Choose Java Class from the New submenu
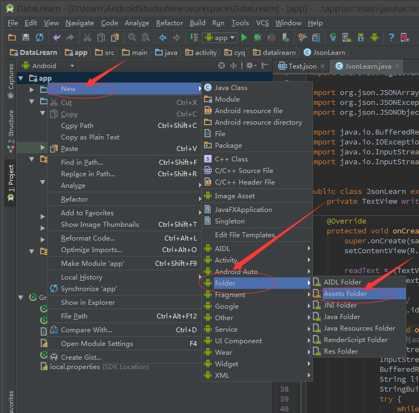Viewport: 419px width, 413px height. tap(231, 88)
